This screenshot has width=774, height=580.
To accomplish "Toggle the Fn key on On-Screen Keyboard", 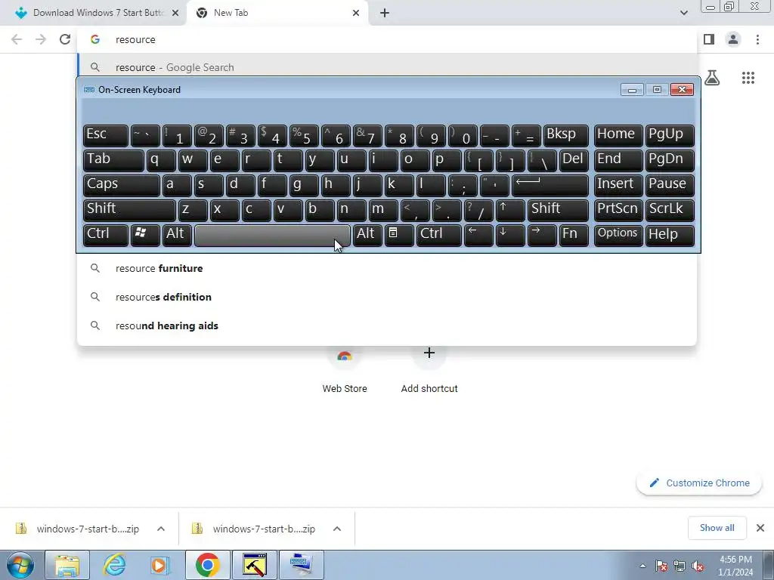I will [x=574, y=235].
